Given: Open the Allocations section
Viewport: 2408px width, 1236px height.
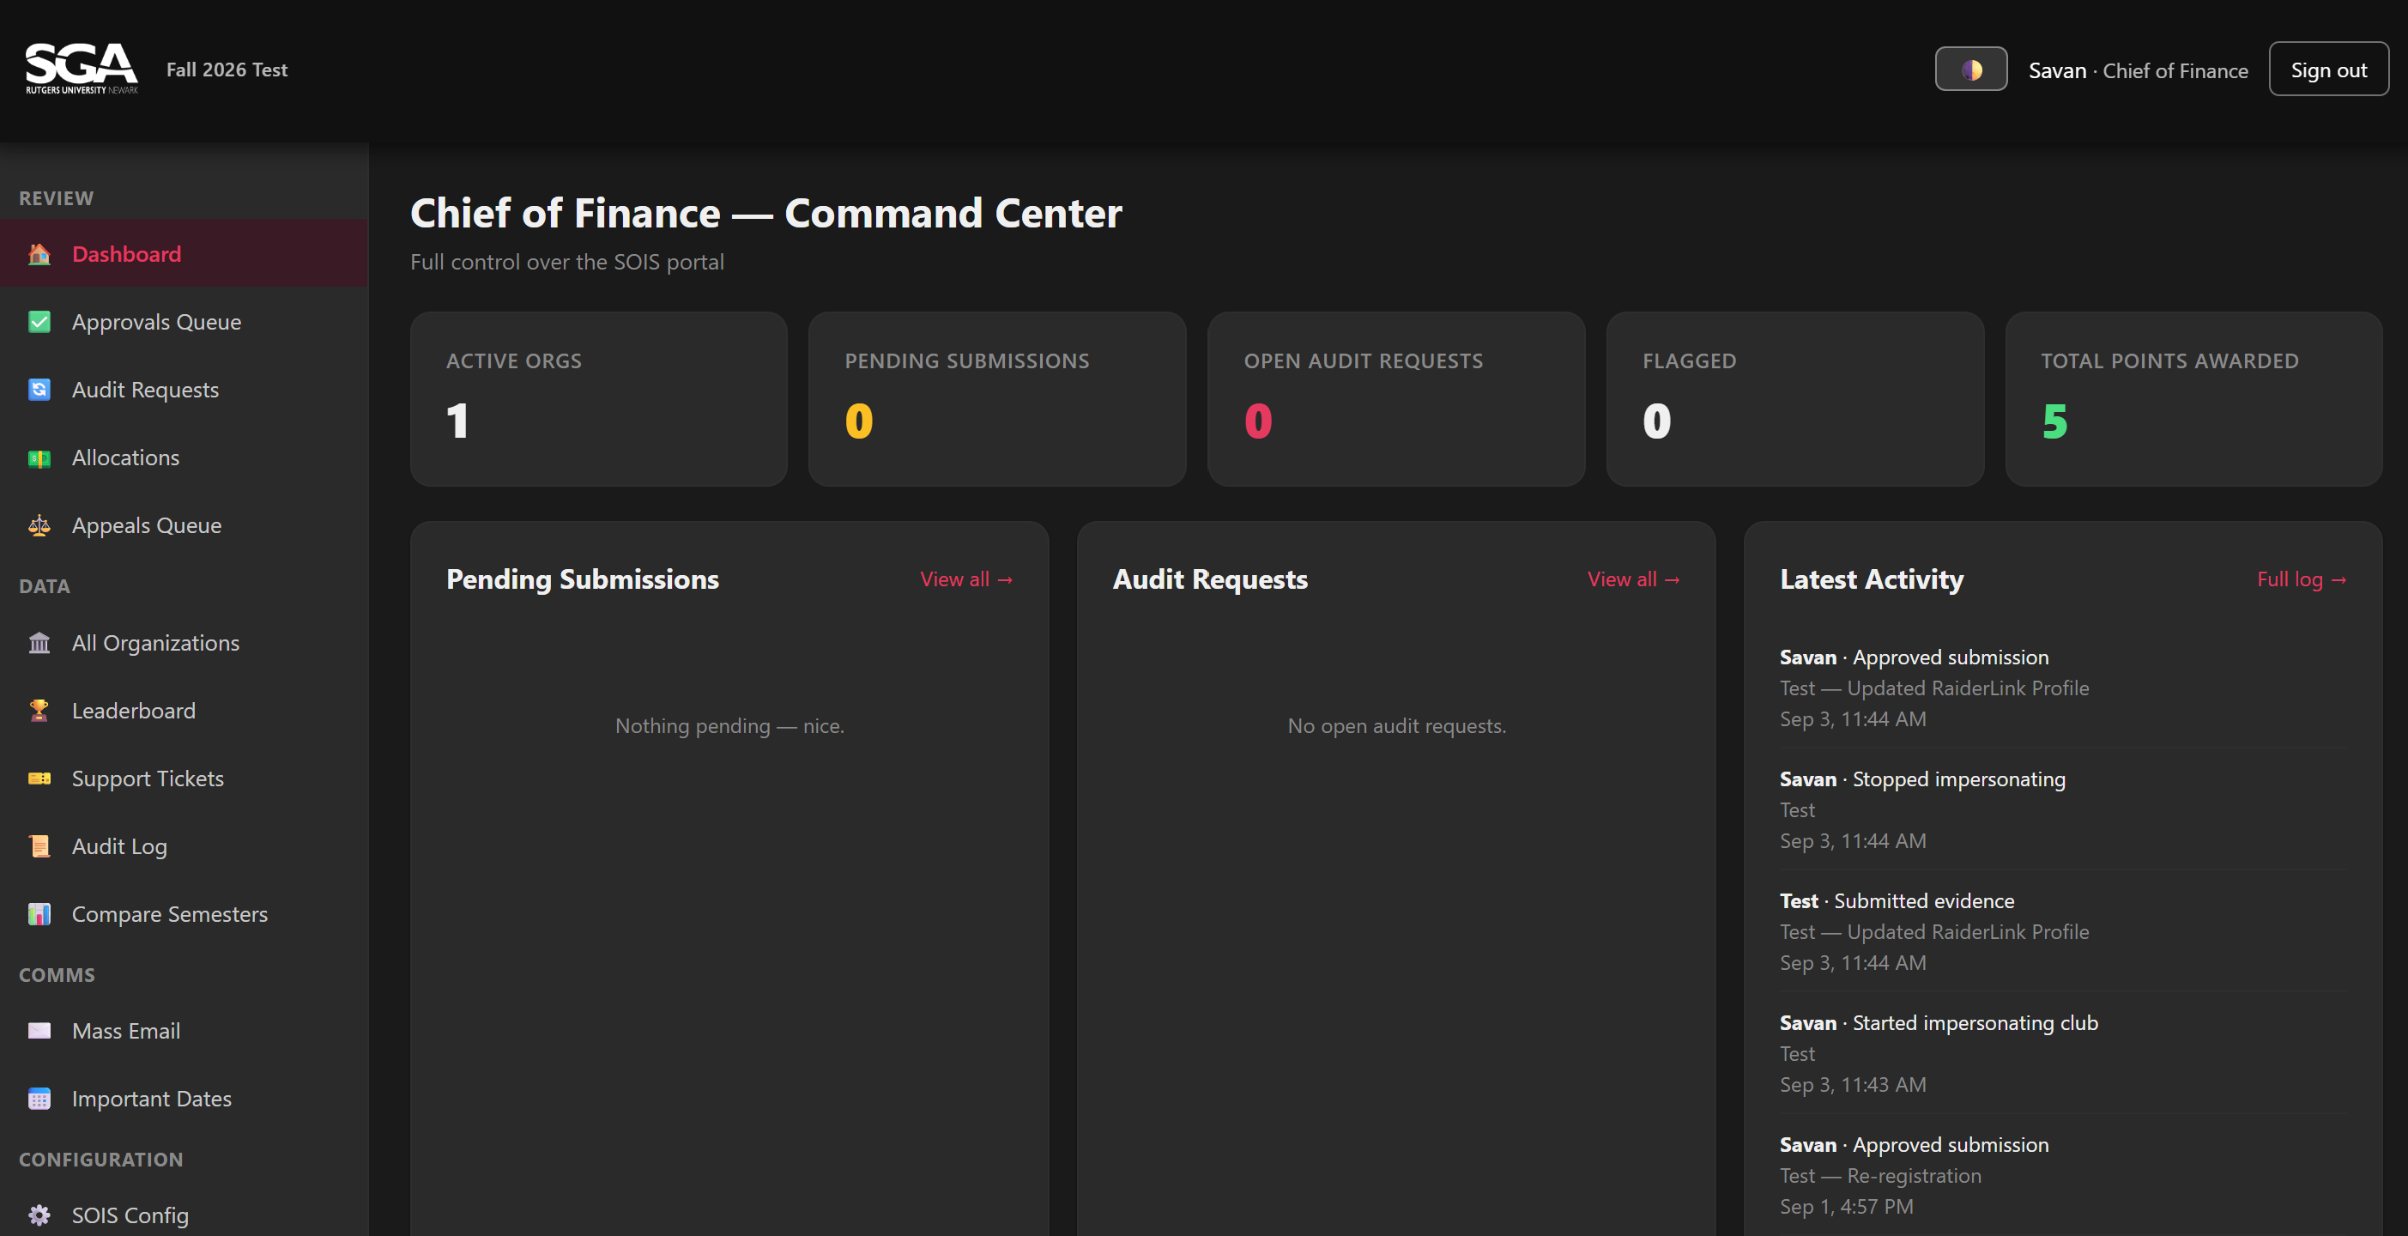Looking at the screenshot, I should [185, 458].
